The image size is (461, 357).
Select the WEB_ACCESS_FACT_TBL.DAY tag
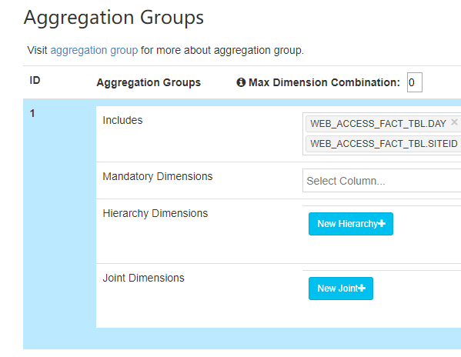378,124
